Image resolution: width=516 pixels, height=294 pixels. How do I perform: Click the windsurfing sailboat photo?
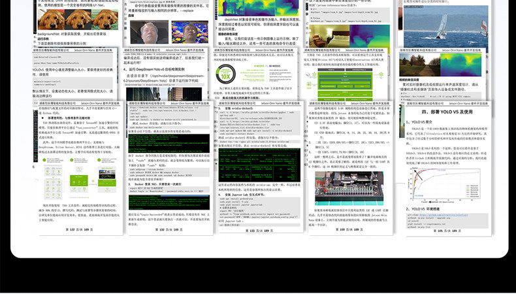tap(445, 29)
